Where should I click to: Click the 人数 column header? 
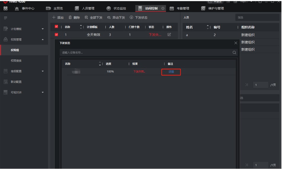(x=112, y=27)
